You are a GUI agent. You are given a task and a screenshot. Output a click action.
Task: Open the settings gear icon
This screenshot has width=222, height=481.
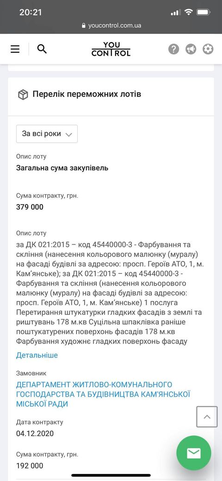tap(208, 49)
